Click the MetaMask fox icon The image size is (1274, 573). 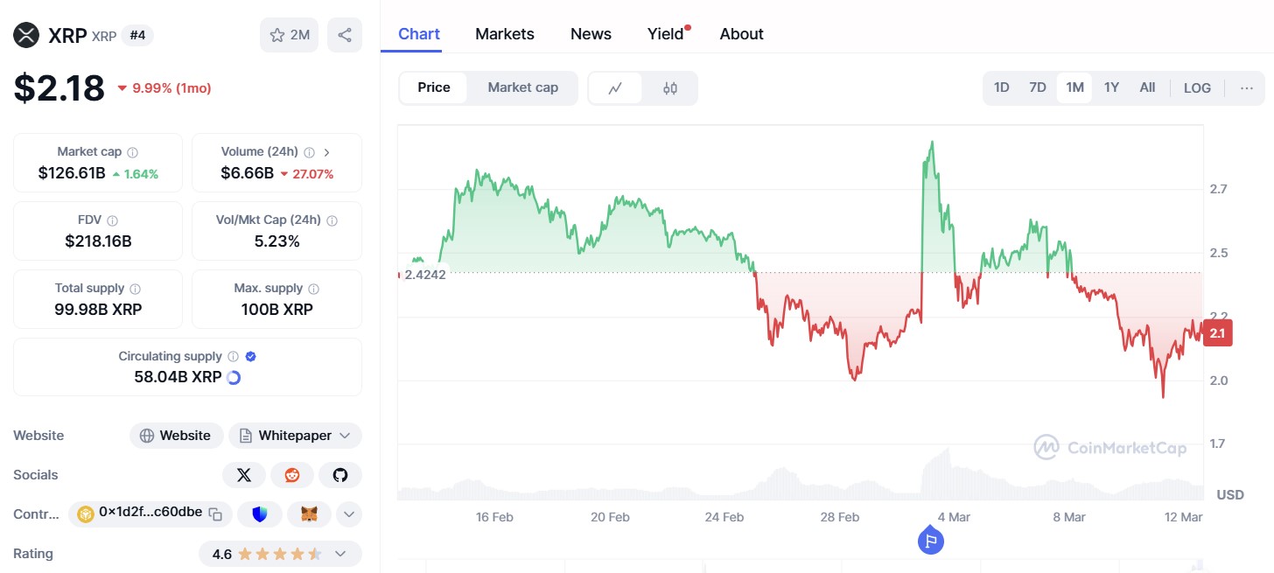(x=309, y=514)
